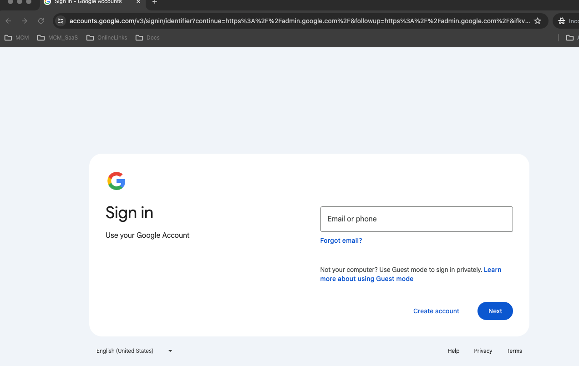Screen dimensions: 579x366
Task: Bookmark this page with the star
Action: tap(538, 21)
